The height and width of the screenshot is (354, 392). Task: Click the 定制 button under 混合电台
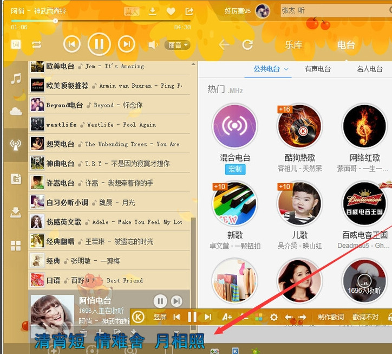coord(235,169)
